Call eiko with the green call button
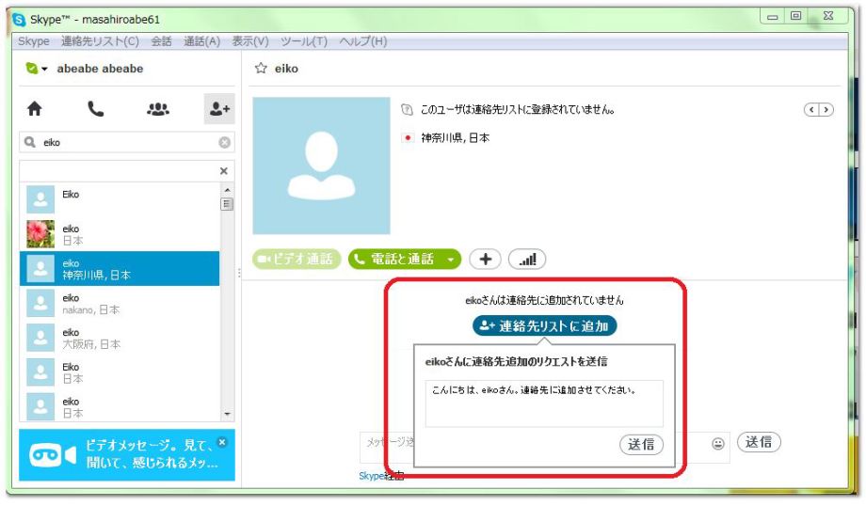 pyautogui.click(x=395, y=260)
